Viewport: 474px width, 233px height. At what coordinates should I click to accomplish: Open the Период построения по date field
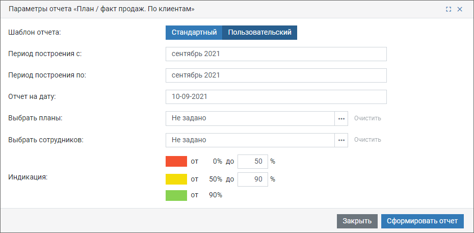coord(276,75)
